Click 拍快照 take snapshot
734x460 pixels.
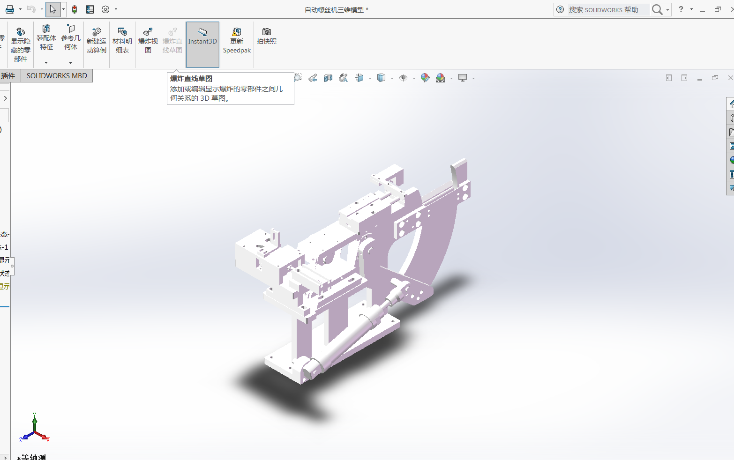(x=267, y=36)
